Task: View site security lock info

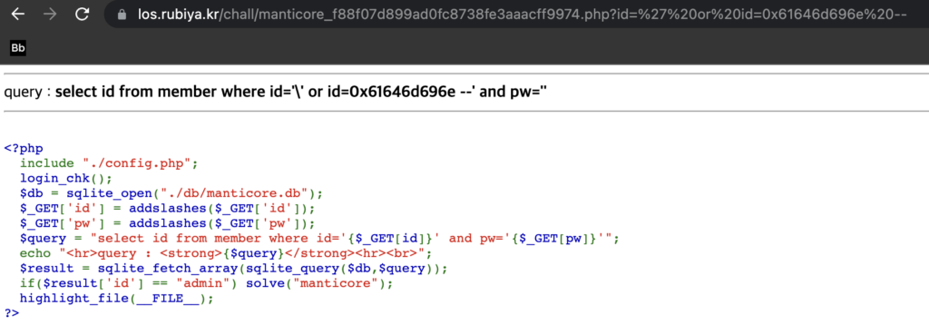Action: click(x=122, y=15)
